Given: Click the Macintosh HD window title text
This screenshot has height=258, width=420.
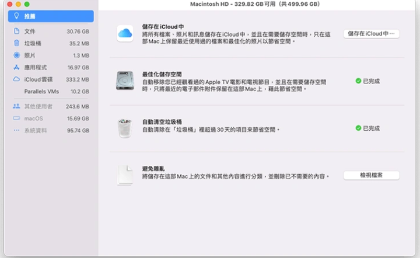Looking at the screenshot, I should pos(255,4).
